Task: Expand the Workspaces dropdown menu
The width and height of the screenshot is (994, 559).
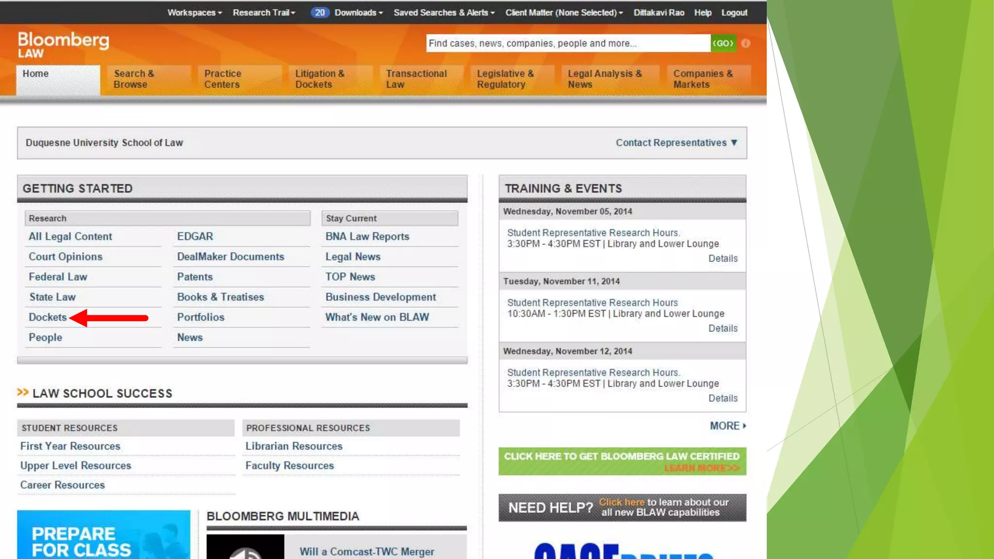Action: [x=195, y=13]
